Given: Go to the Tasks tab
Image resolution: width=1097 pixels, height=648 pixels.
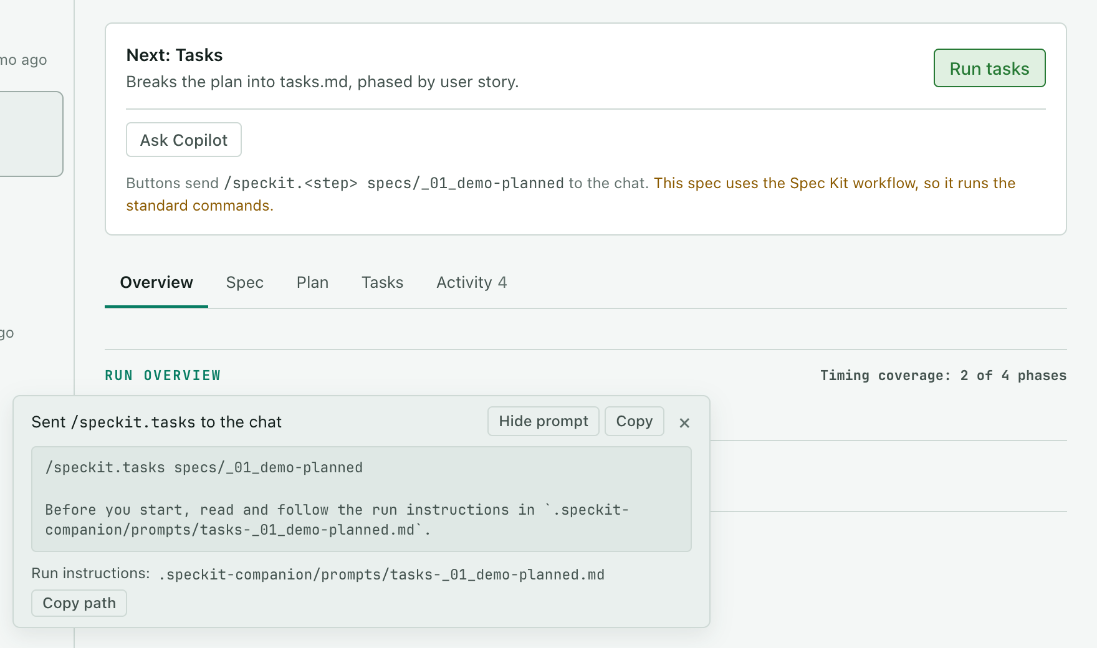Looking at the screenshot, I should [x=382, y=282].
